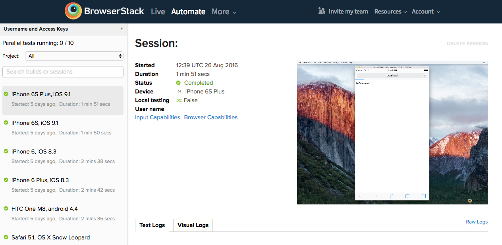The height and width of the screenshot is (245, 502).
Task: Open the More dropdown menu
Action: pyautogui.click(x=224, y=12)
